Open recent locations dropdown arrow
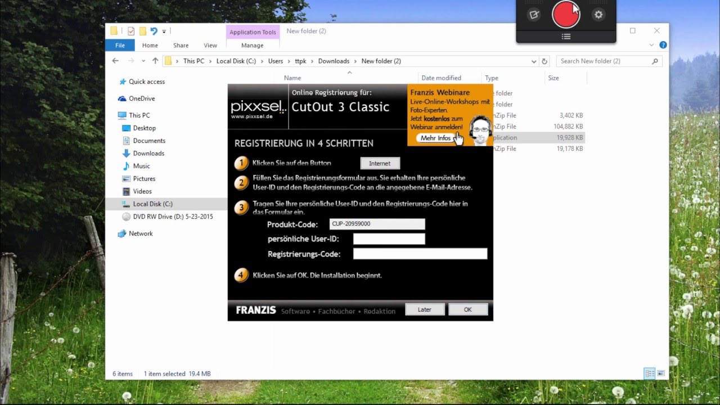Viewport: 720px width, 405px height. pos(143,61)
